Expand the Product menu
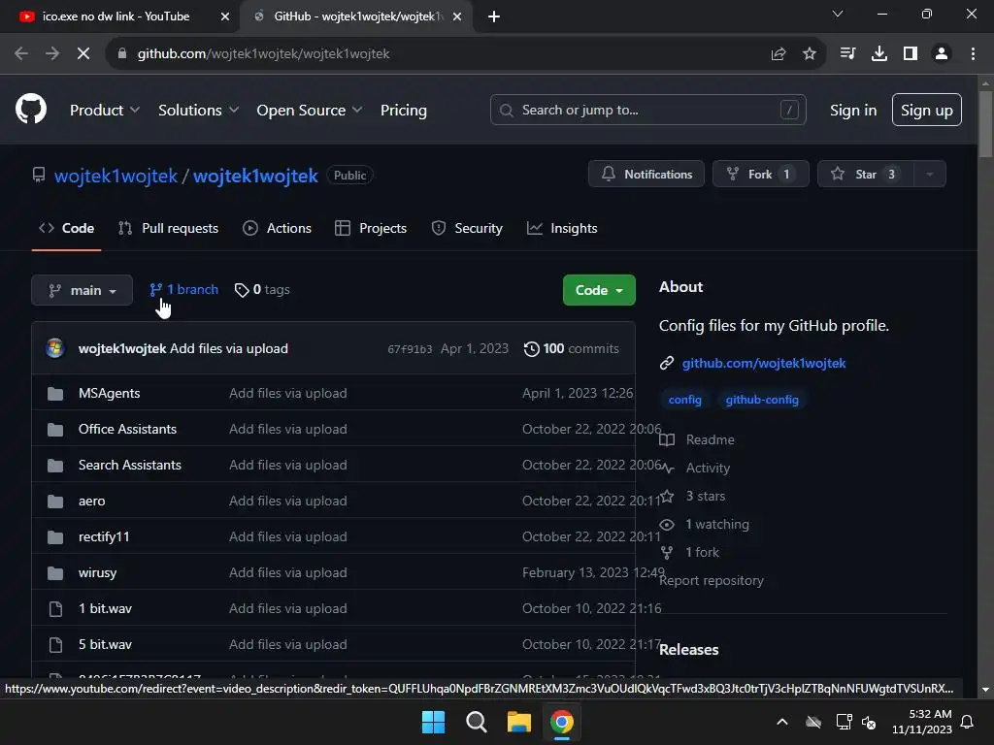This screenshot has width=994, height=745. tap(105, 111)
